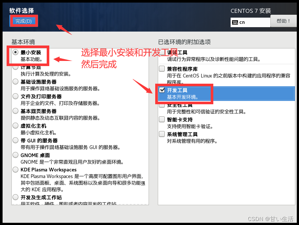This screenshot has height=225, width=299.
Task: Select the 最小安装 radio button
Action: point(15,52)
